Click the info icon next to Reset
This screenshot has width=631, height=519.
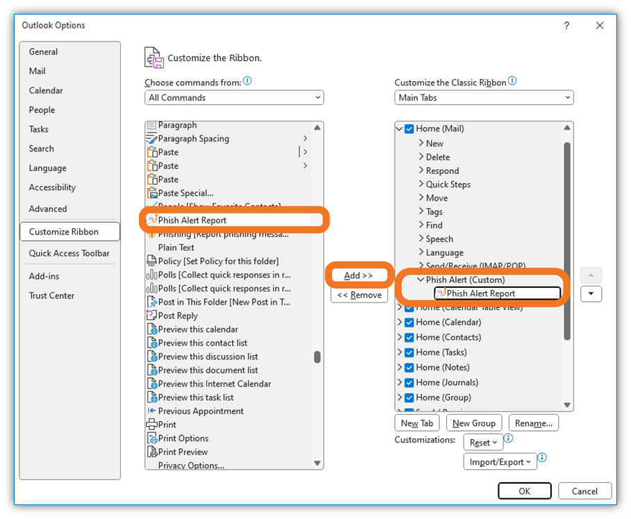coord(509,439)
